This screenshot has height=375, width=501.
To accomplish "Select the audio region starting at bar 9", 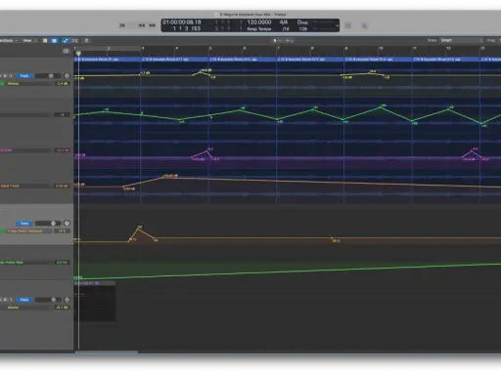I will [378, 60].
